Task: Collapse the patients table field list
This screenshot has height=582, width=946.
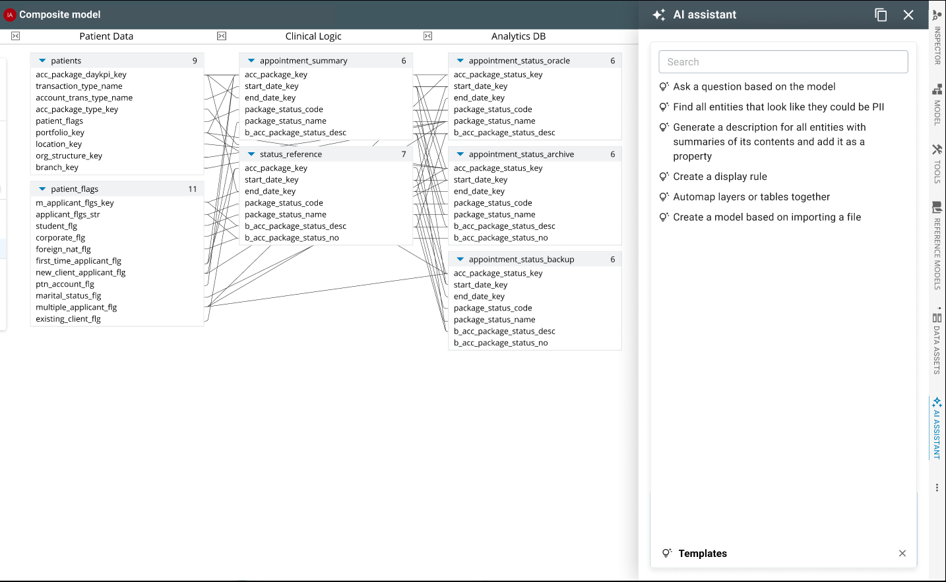Action: [41, 60]
